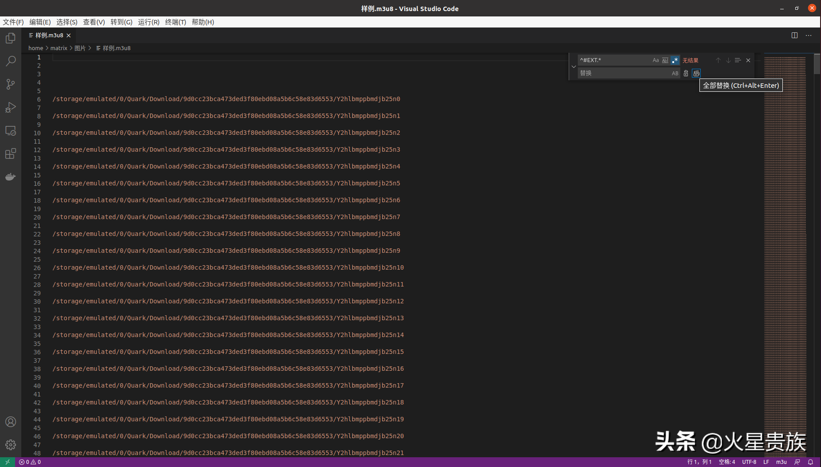Screen dimensions: 821x467
Task: Go to next match arrow
Action: pos(728,60)
